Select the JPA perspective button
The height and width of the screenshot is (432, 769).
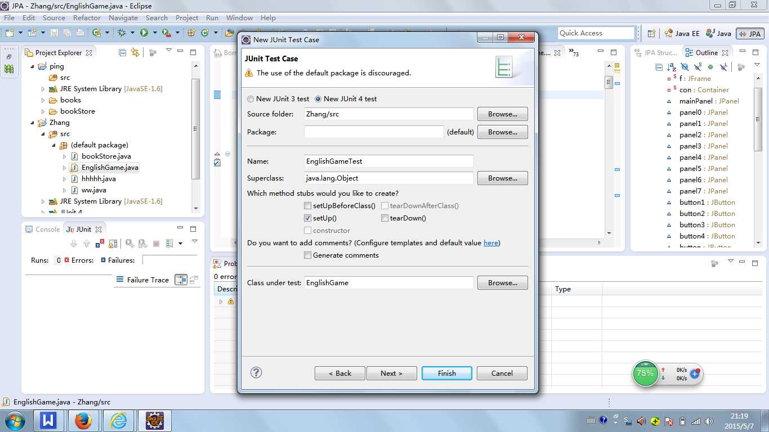(750, 33)
